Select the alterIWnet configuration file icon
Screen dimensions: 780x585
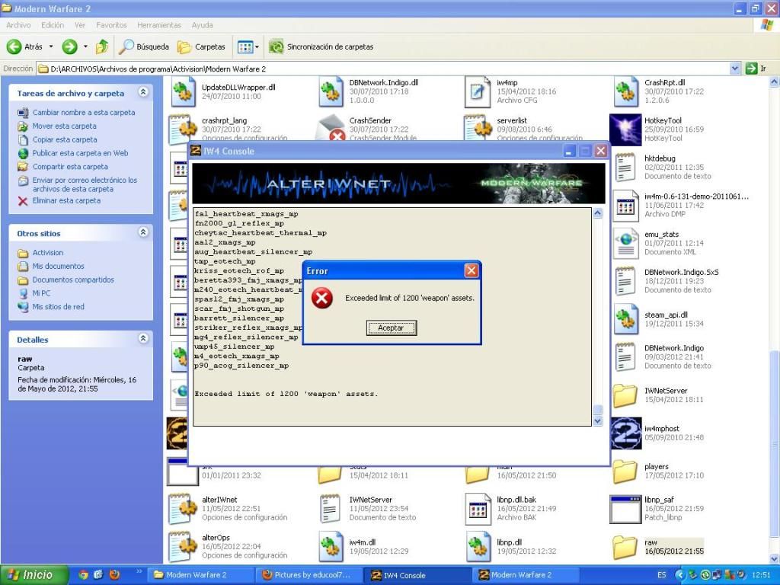[x=183, y=509]
